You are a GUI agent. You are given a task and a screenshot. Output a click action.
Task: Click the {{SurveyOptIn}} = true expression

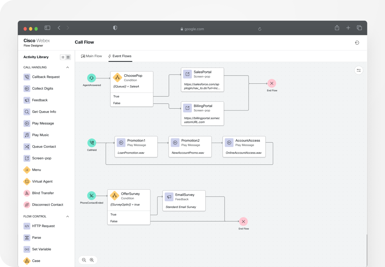pyautogui.click(x=125, y=204)
